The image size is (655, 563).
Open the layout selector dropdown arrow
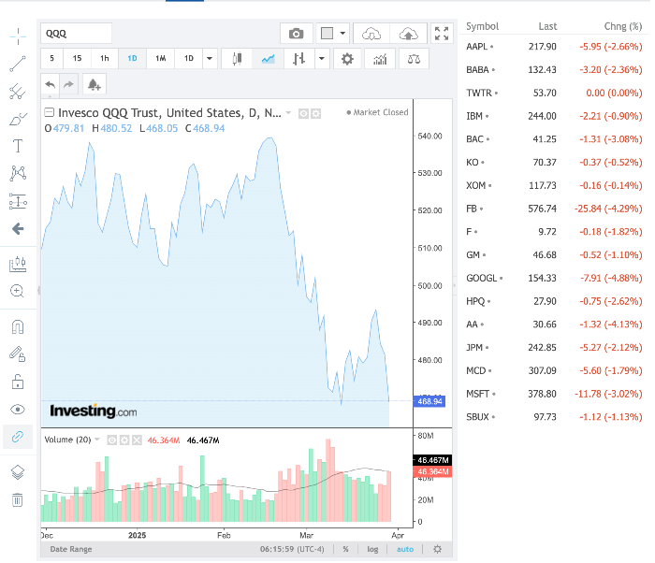(x=343, y=34)
